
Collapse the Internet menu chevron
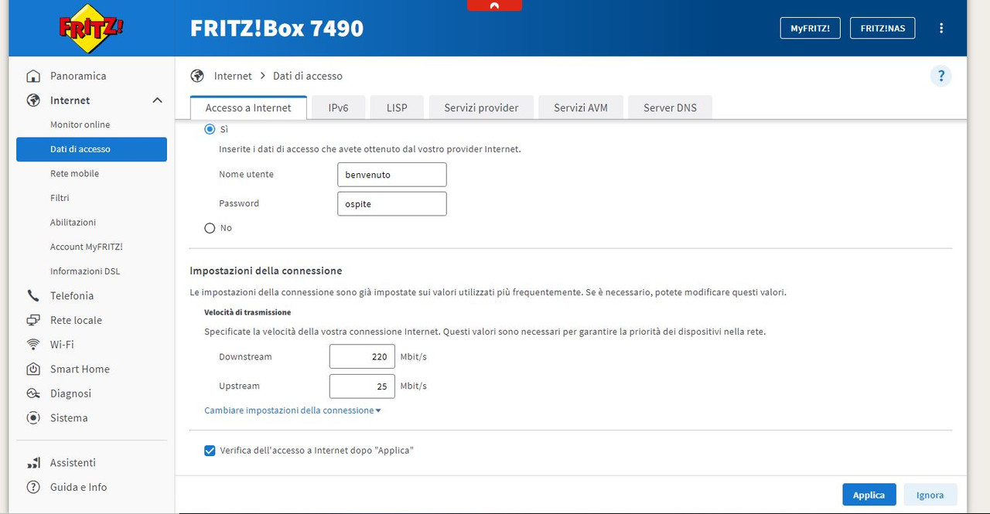pyautogui.click(x=157, y=100)
